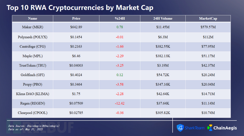Click Clearpool (CPOOL) market cap $10.74M
The height and width of the screenshot is (136, 244).
click(208, 113)
